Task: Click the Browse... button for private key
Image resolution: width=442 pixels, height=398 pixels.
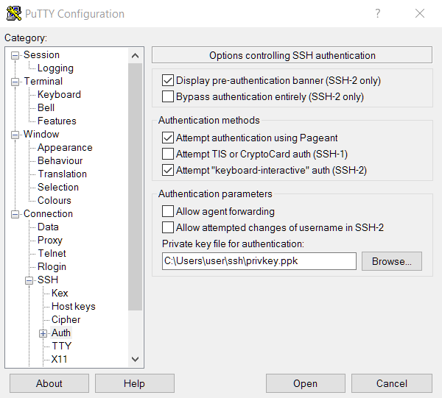Action: tap(392, 261)
